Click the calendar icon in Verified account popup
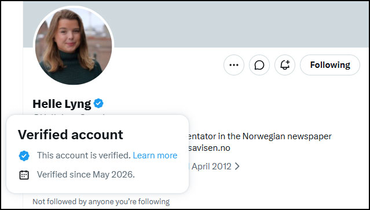This screenshot has width=370, height=210. [24, 175]
